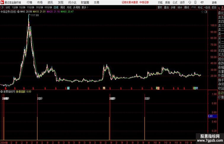
Task: Click the envelope message icon
Action: click(202, 2)
